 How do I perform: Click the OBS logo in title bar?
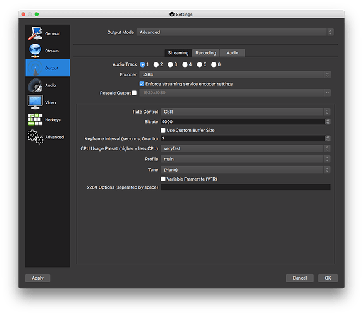(172, 15)
